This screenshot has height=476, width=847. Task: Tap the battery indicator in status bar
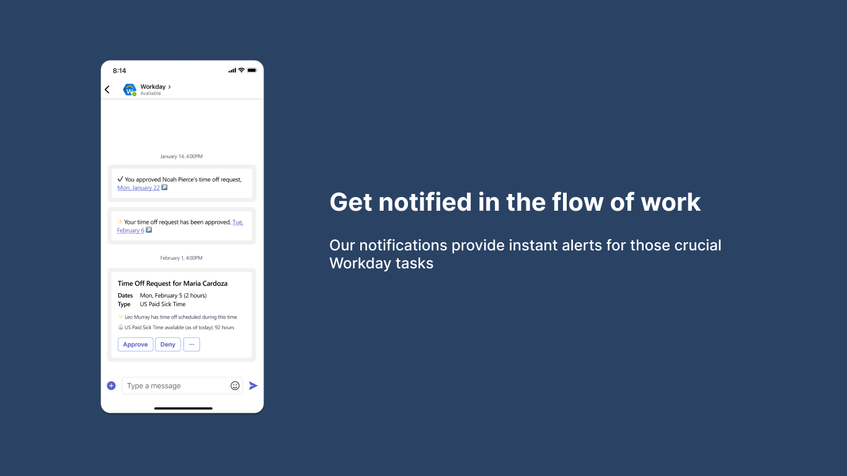pyautogui.click(x=252, y=71)
